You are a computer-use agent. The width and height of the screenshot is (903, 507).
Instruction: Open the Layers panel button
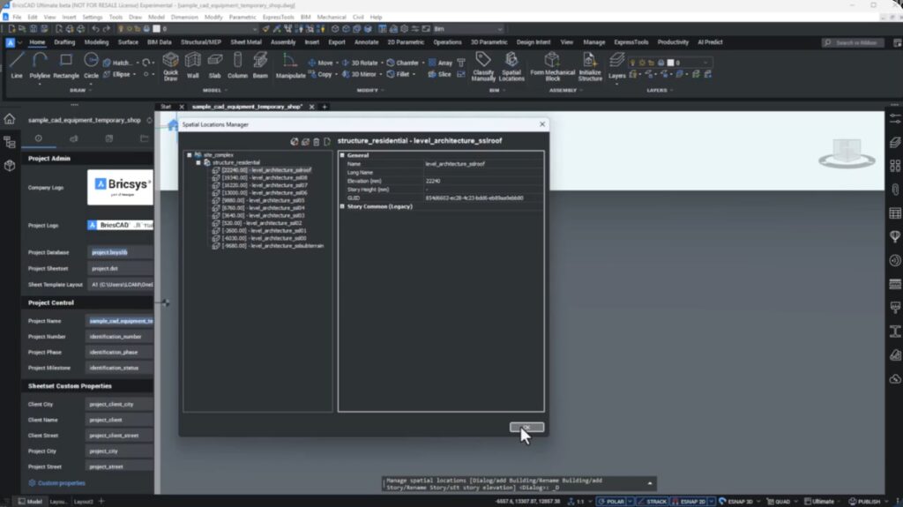point(616,65)
